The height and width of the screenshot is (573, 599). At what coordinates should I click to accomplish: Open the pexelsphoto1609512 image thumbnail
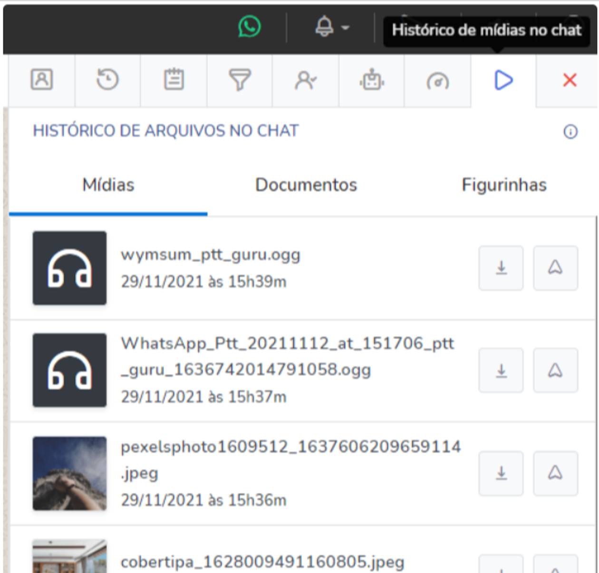[69, 473]
